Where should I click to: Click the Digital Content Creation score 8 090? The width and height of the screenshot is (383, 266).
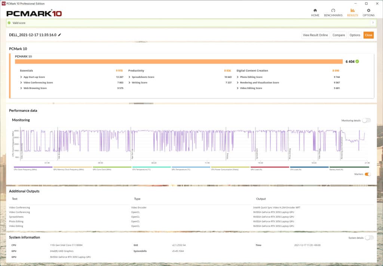(336, 71)
